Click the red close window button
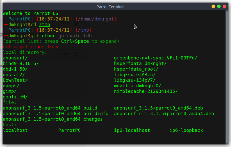231x147 pixels. click(224, 6)
